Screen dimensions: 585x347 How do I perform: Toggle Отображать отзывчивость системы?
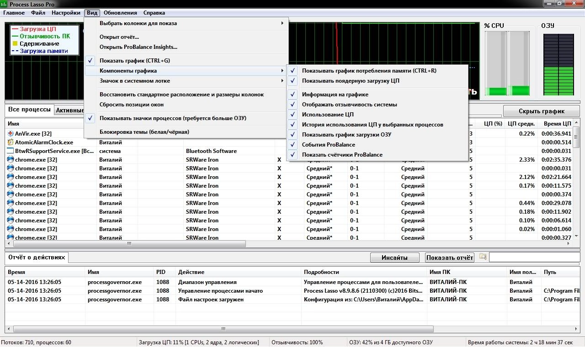(x=293, y=105)
